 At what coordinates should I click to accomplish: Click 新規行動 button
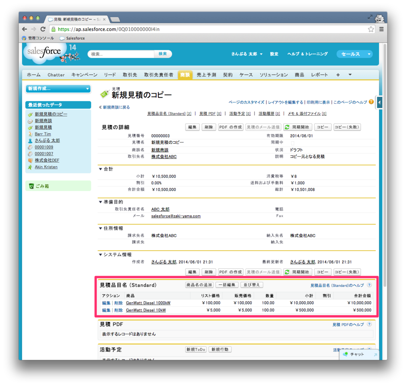[220, 349]
